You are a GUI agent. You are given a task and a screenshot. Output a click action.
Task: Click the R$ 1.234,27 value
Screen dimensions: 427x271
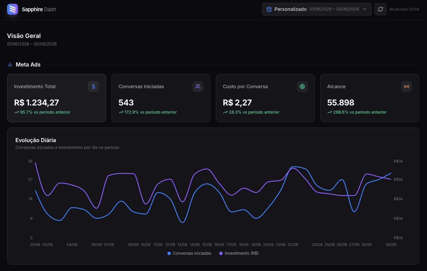37,102
